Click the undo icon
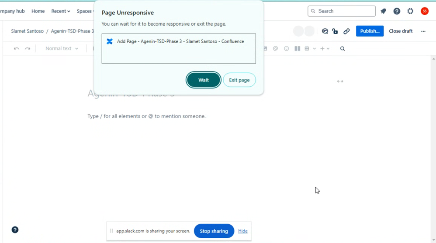The image size is (436, 243). (x=17, y=48)
